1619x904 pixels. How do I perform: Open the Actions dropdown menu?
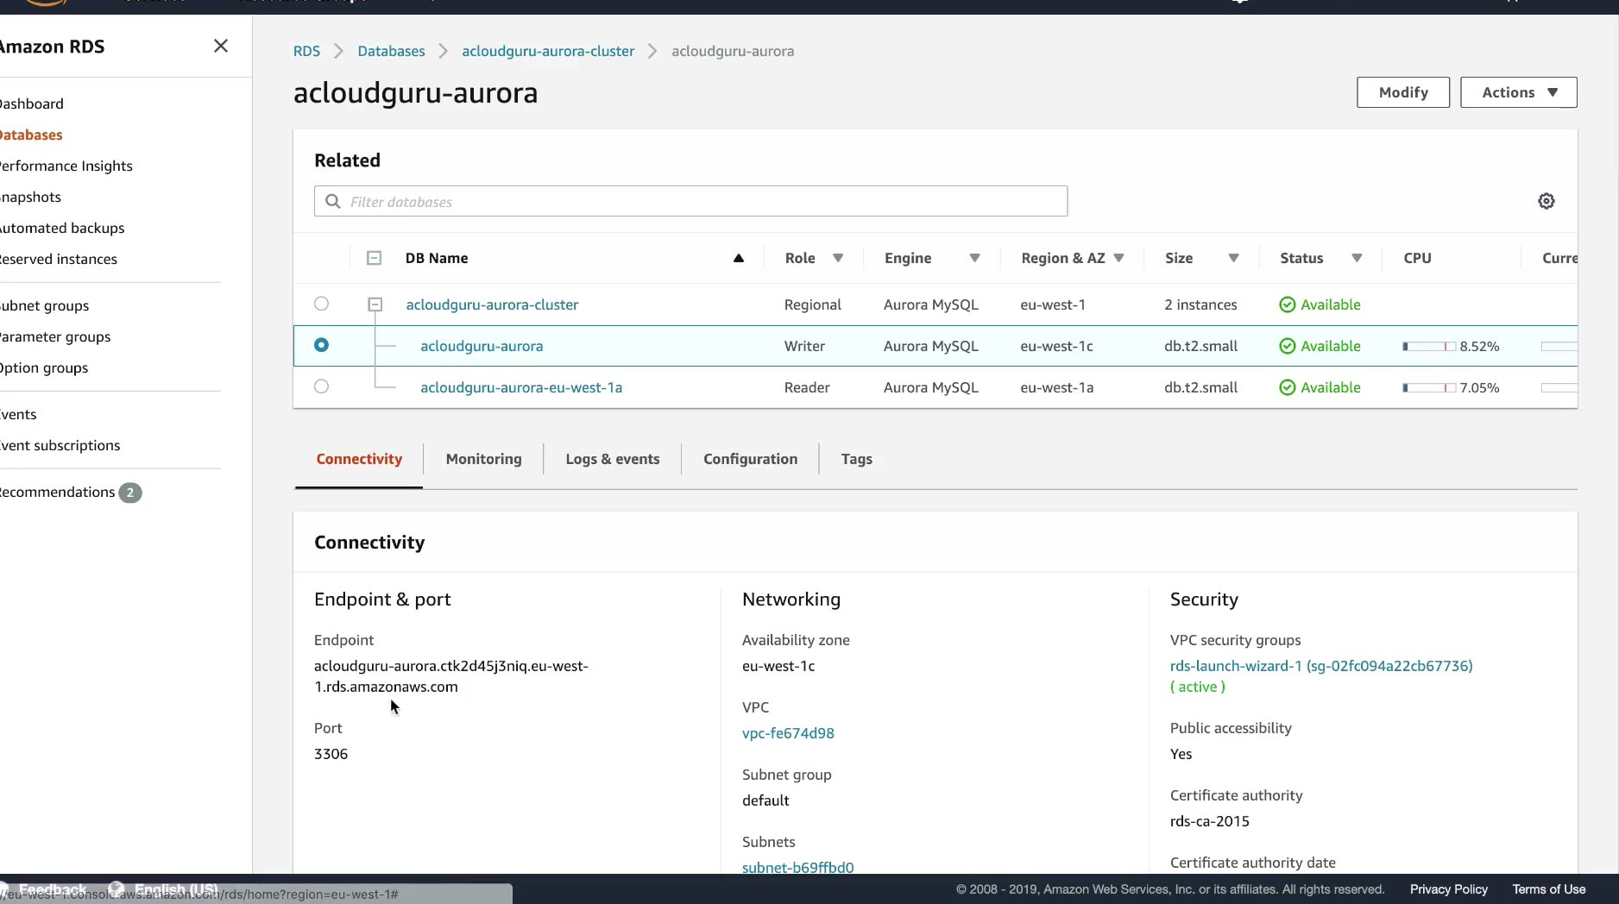tap(1518, 92)
